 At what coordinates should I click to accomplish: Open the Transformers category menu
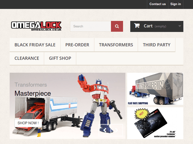tap(116, 45)
